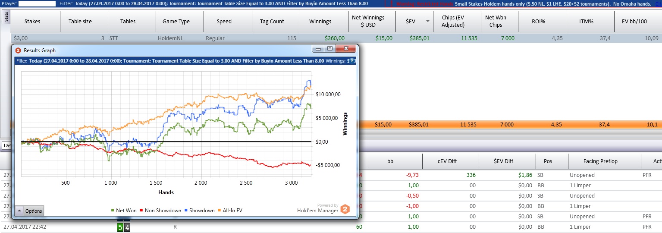Minimize the Results Graph window
Image resolution: width=662 pixels, height=233 pixels.
pyautogui.click(x=320, y=49)
